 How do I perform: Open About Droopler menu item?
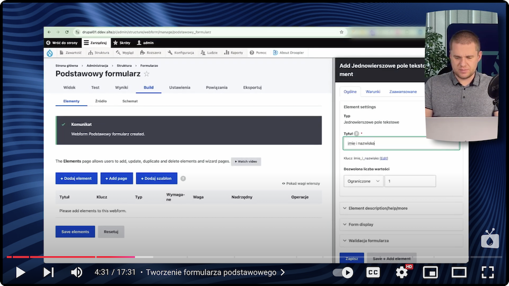(288, 52)
